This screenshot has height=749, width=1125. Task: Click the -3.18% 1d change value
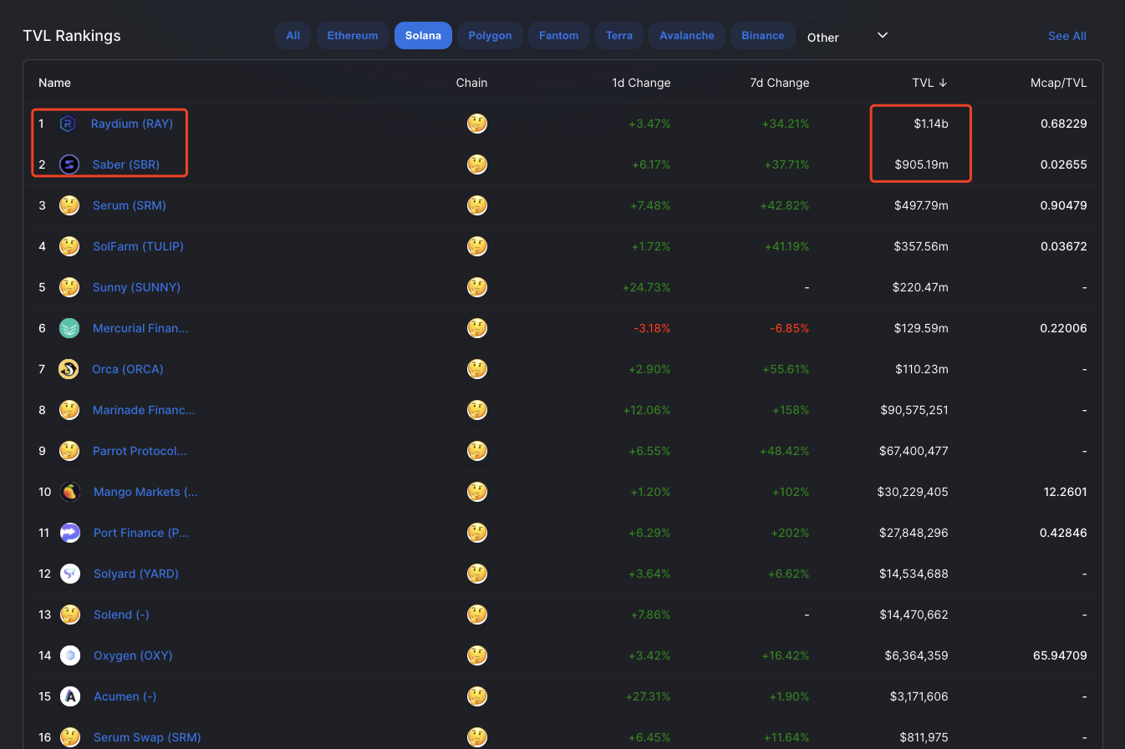(x=652, y=328)
